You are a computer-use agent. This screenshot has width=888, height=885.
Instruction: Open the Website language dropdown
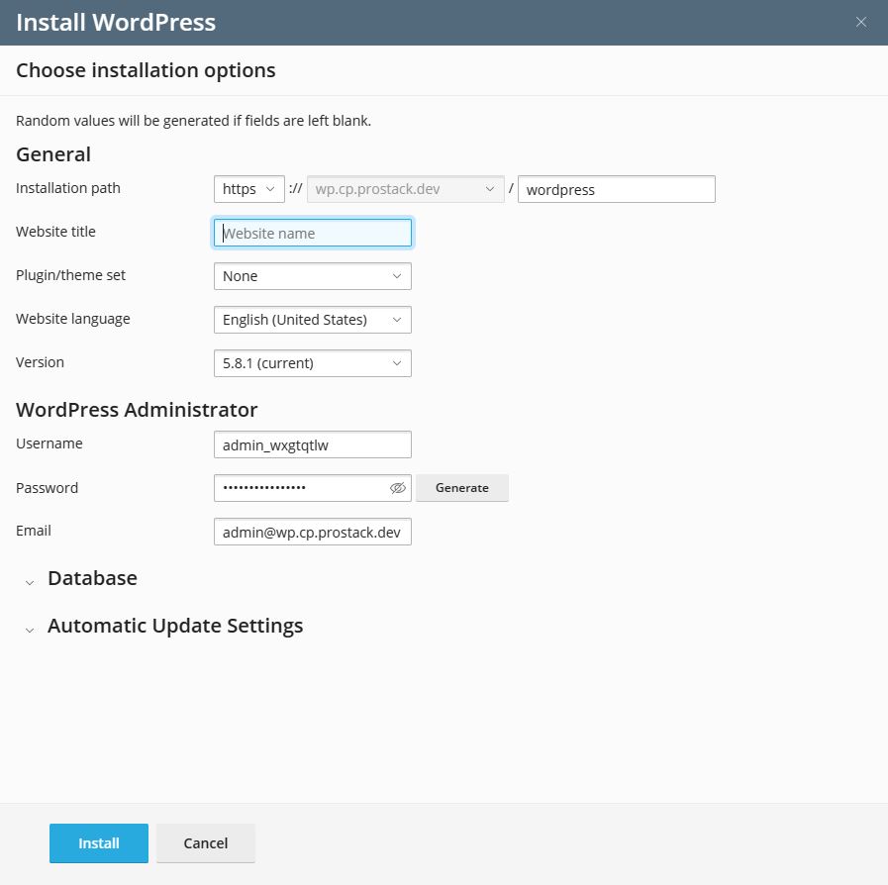[x=312, y=320]
